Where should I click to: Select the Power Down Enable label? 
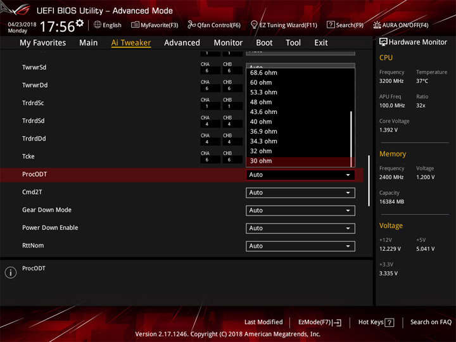[50, 228]
